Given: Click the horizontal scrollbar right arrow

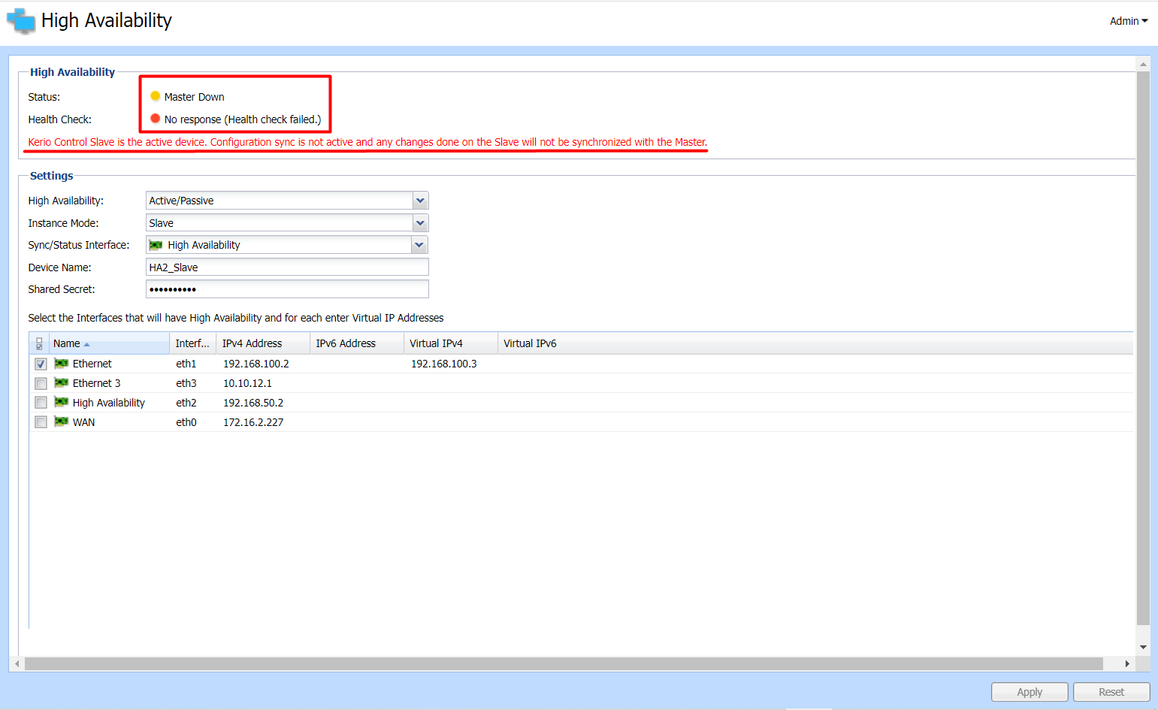Looking at the screenshot, I should 1126,663.
